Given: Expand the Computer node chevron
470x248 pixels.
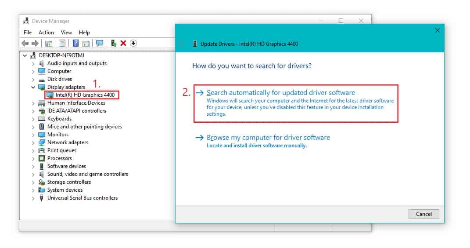Looking at the screenshot, I should pos(33,72).
